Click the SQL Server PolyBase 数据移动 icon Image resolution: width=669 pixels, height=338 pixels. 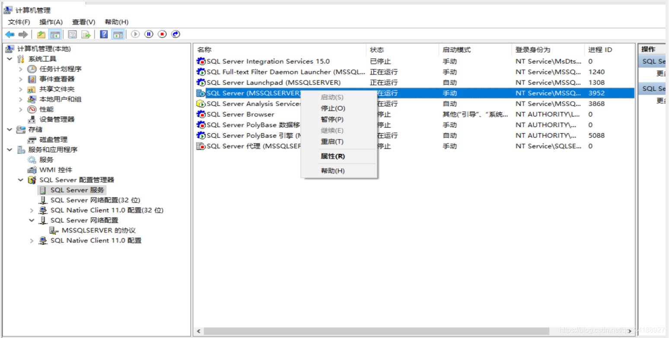coord(201,125)
